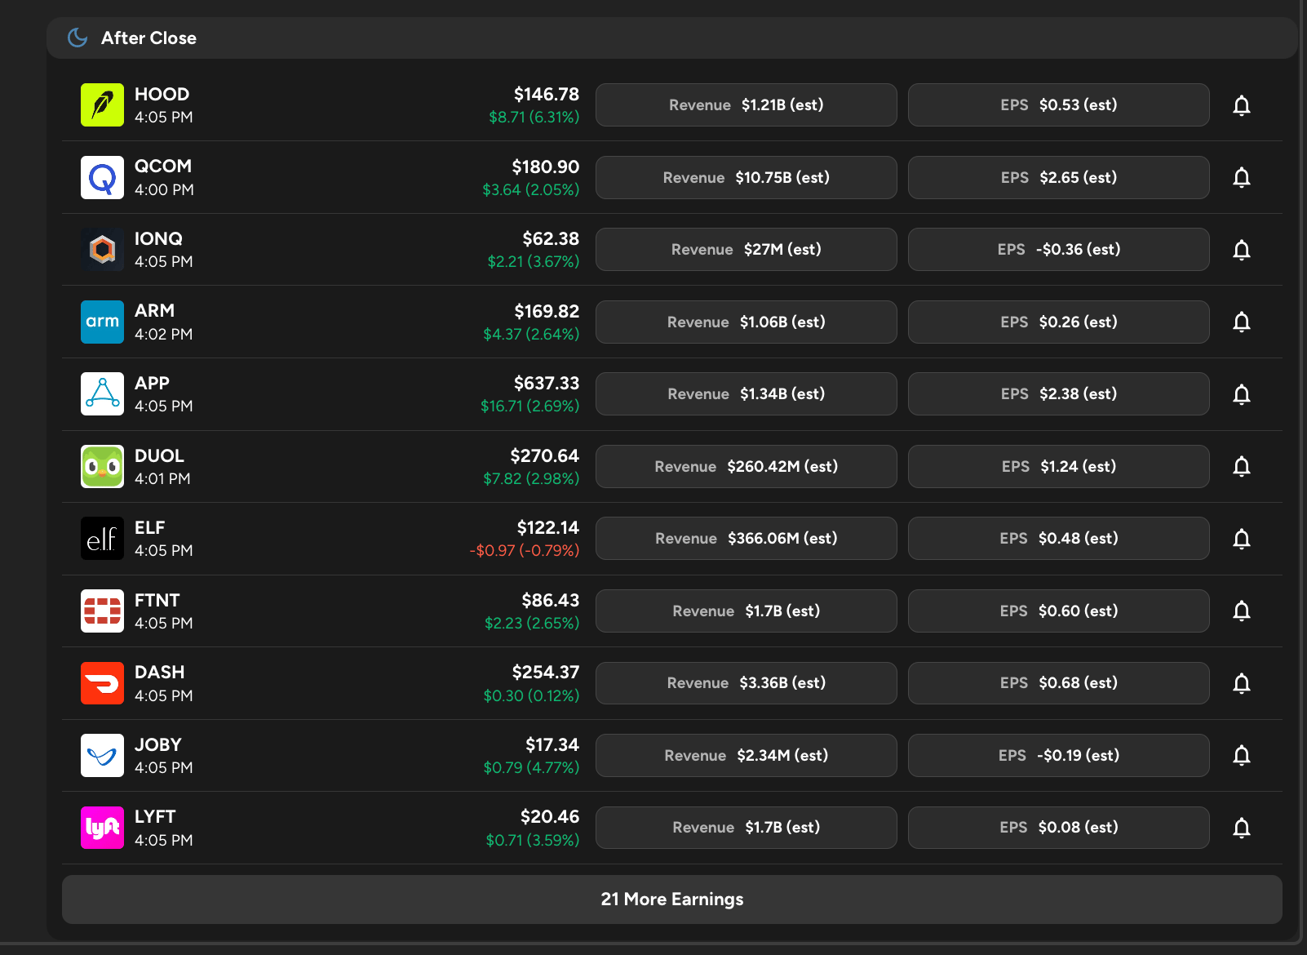Image resolution: width=1307 pixels, height=955 pixels.
Task: Open JOBY EPS estimate -$0.19
Action: point(1059,755)
